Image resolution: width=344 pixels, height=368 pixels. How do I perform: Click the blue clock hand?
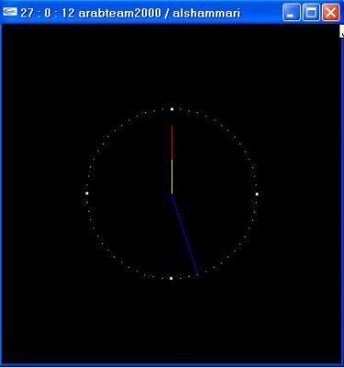(185, 236)
